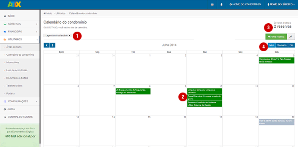Open Portaria submenu item
Image resolution: width=298 pixels, height=147 pixels.
[19, 94]
